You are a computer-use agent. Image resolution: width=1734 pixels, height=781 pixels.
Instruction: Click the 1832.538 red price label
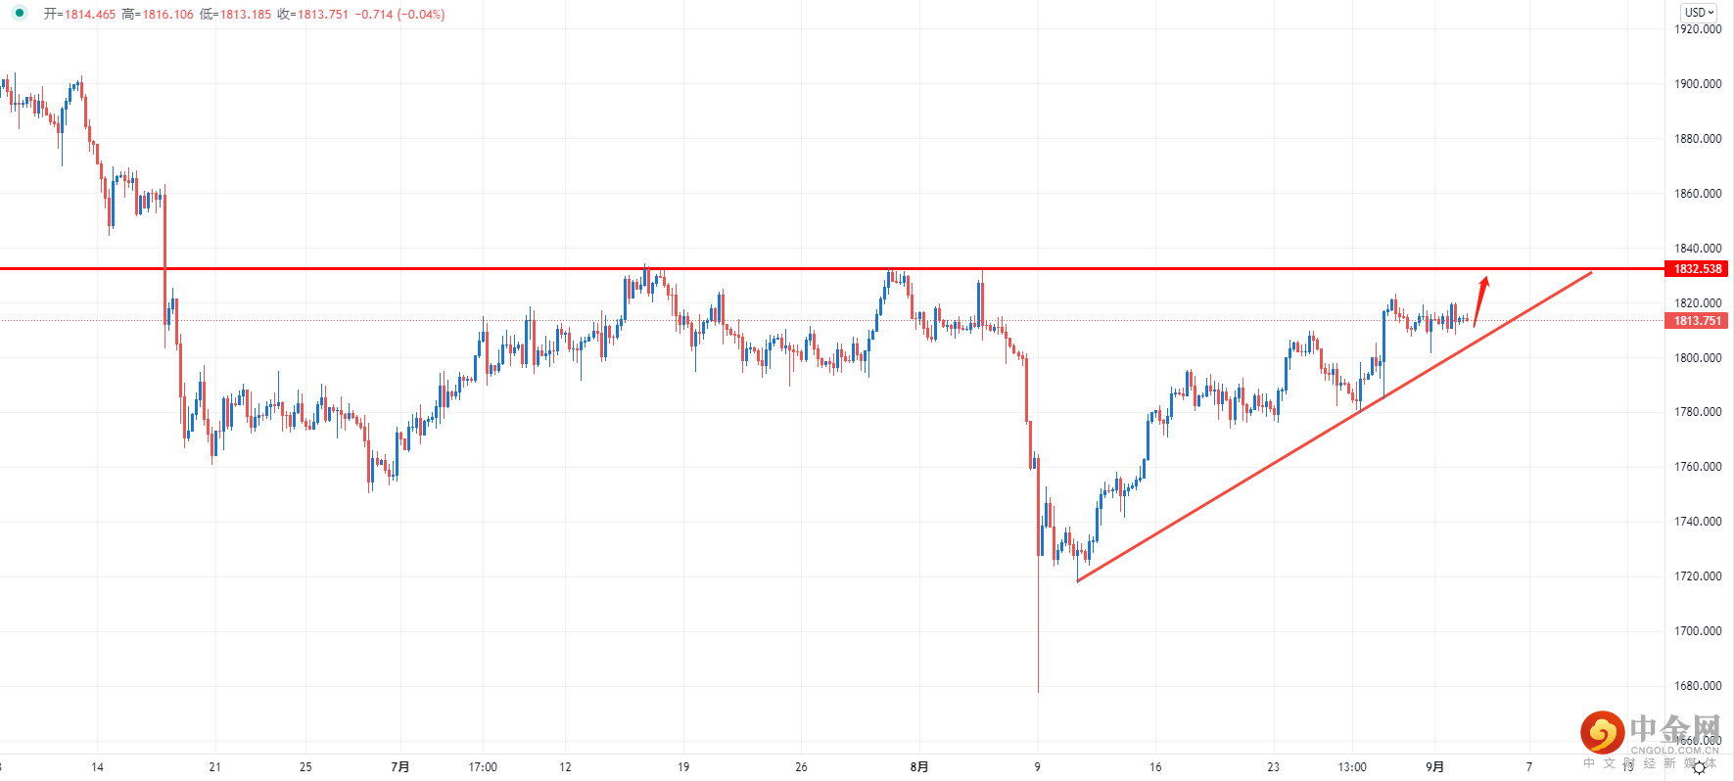point(1697,269)
